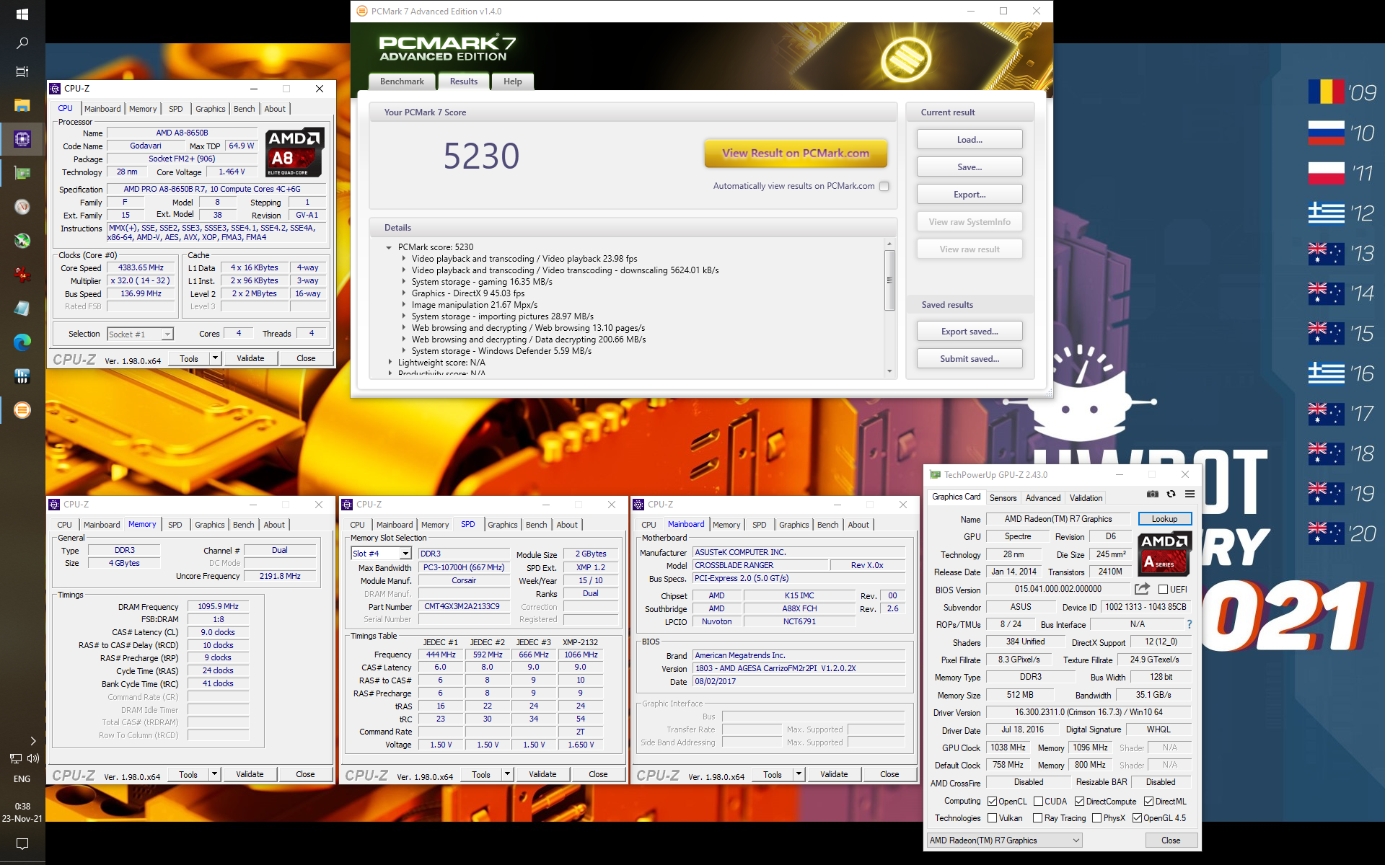
Task: Select the CPU-Z chip icon in taskbar
Action: pos(22,139)
